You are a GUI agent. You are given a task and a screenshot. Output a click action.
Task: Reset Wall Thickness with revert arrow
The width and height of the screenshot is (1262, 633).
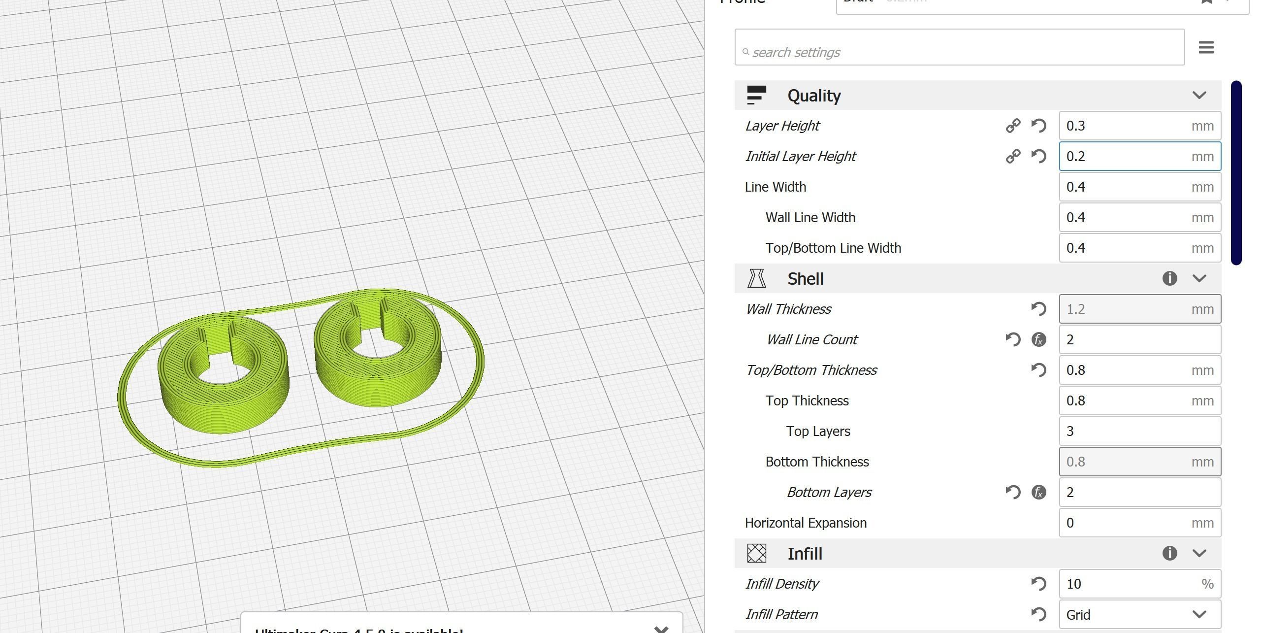[x=1038, y=309]
